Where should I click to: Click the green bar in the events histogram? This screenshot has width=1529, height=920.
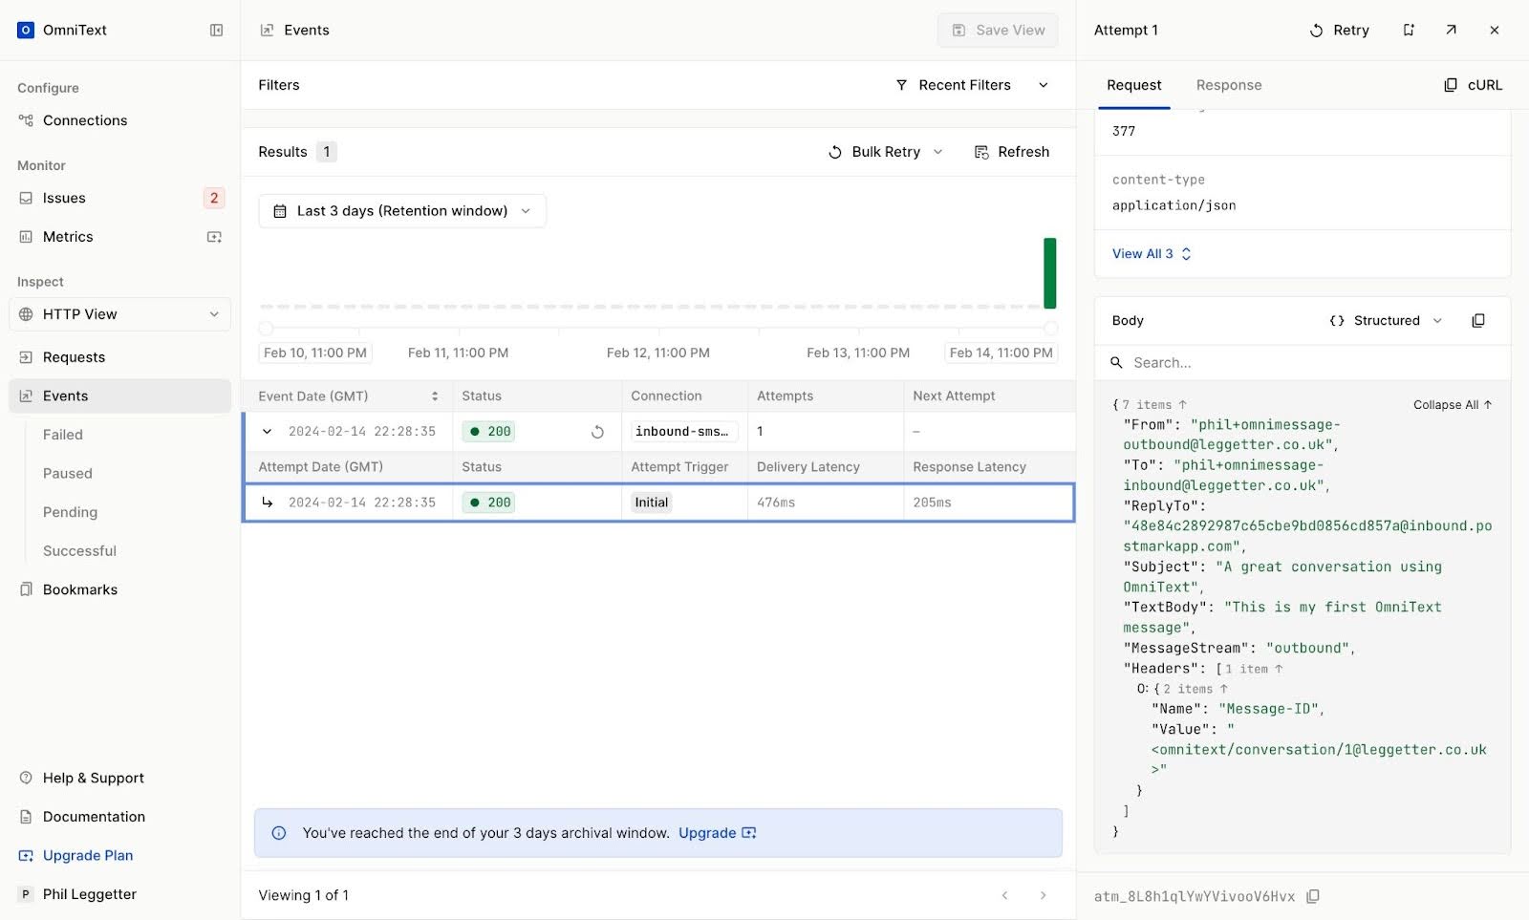(1050, 273)
